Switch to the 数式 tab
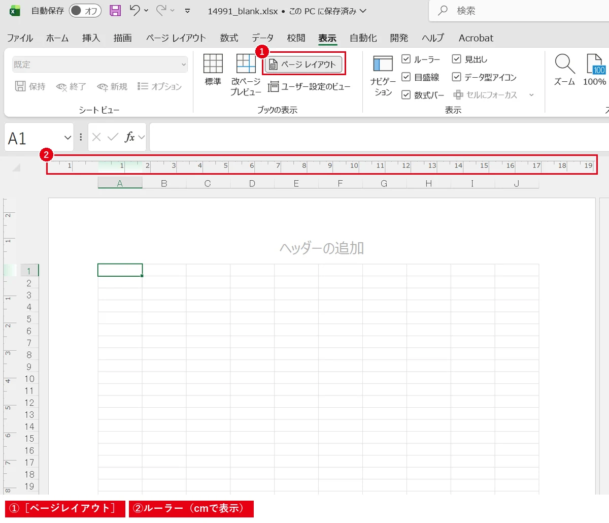Image resolution: width=609 pixels, height=523 pixels. pyautogui.click(x=229, y=38)
